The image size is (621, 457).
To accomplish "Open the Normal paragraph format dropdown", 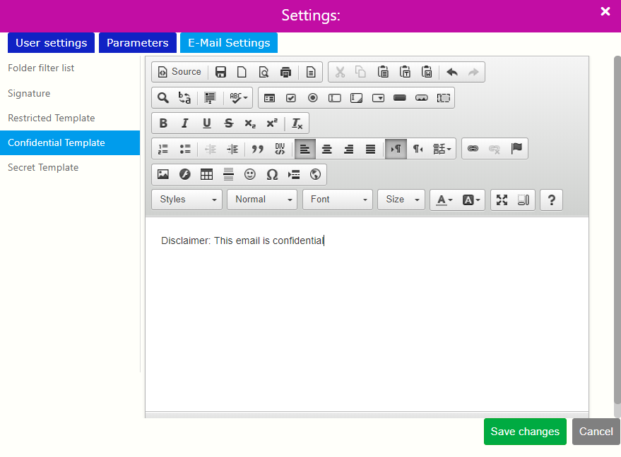I will click(262, 200).
